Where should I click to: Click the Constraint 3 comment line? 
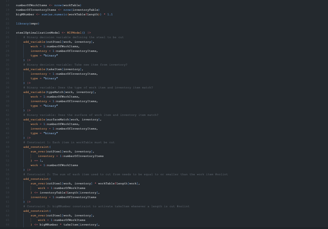[x=106, y=206]
